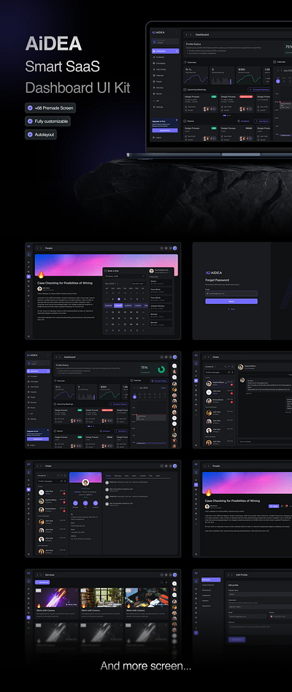
Task: Click New Service in the Services screen
Action: tap(43, 582)
